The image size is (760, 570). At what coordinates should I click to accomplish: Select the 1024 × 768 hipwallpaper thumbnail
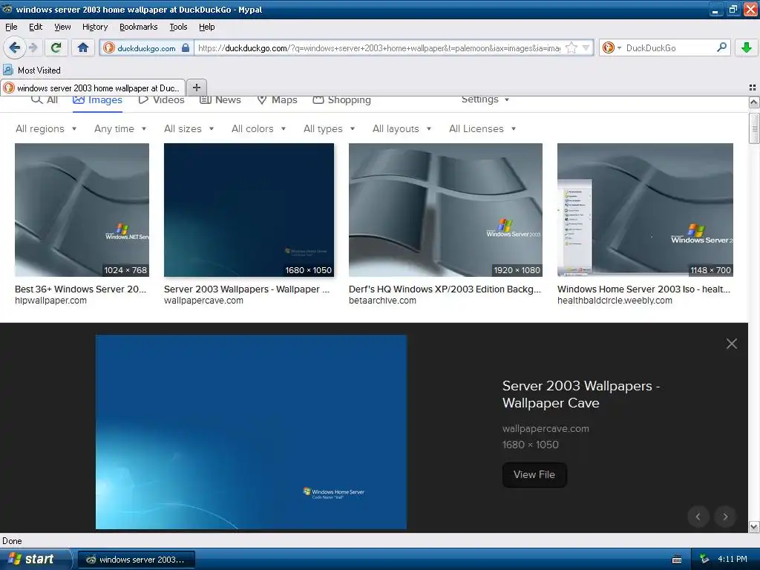tap(82, 210)
